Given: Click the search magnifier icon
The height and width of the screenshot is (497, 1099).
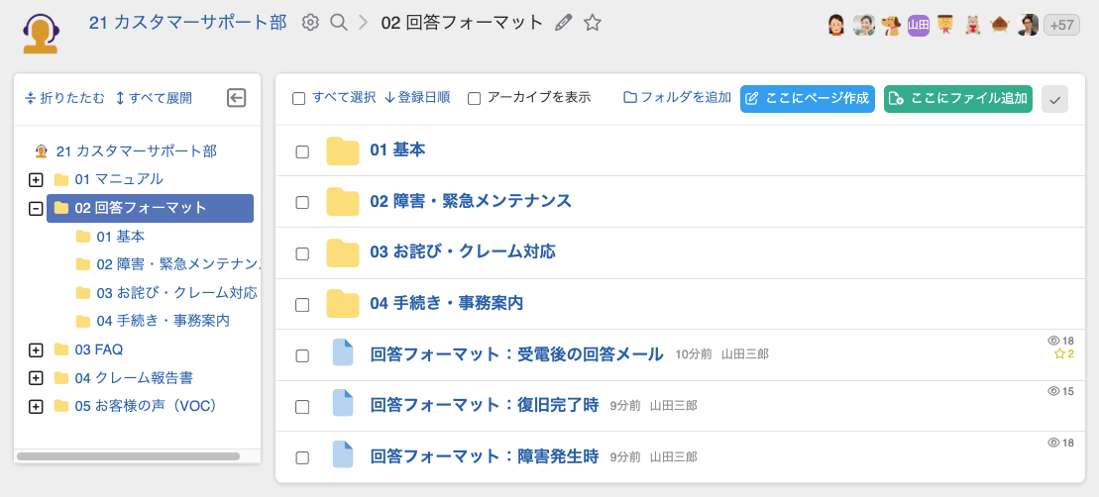Looking at the screenshot, I should [x=339, y=23].
